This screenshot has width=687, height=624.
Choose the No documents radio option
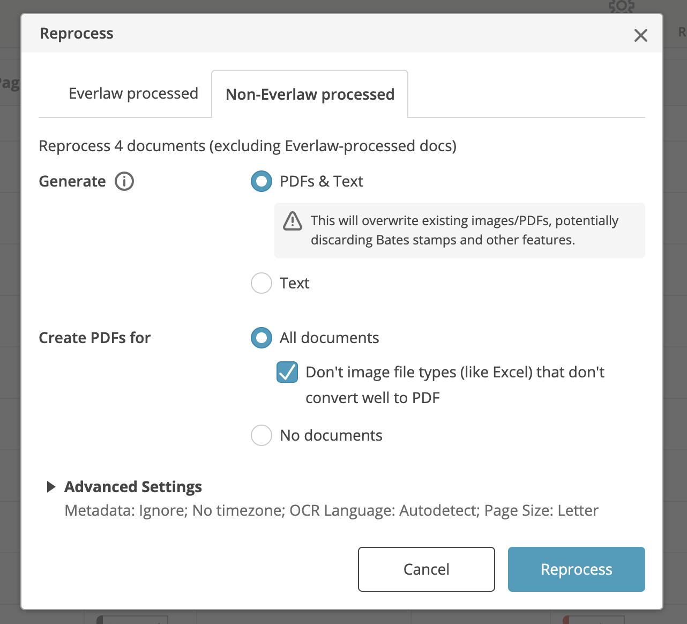262,435
